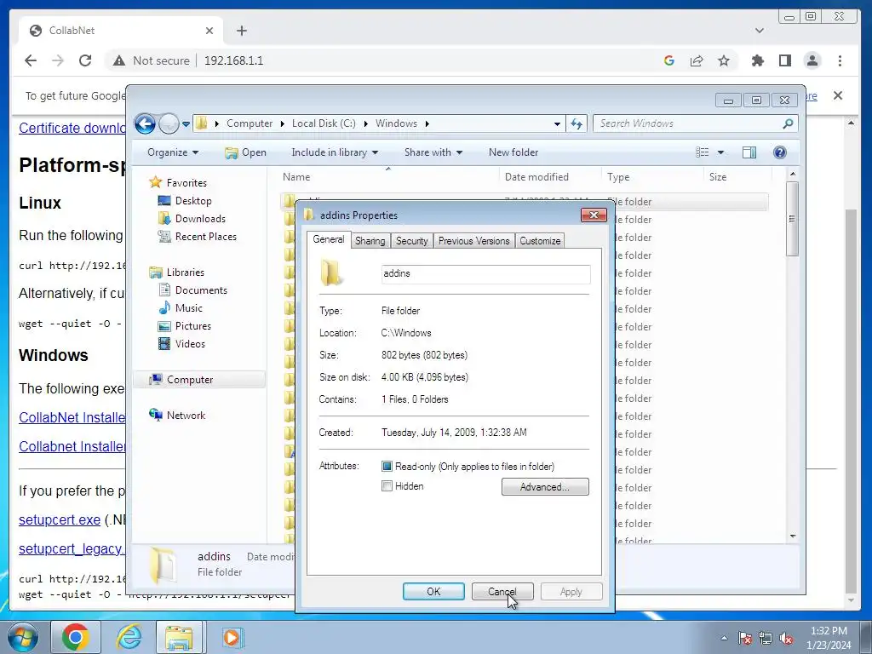Click Action Center flag in tray

pos(745,638)
